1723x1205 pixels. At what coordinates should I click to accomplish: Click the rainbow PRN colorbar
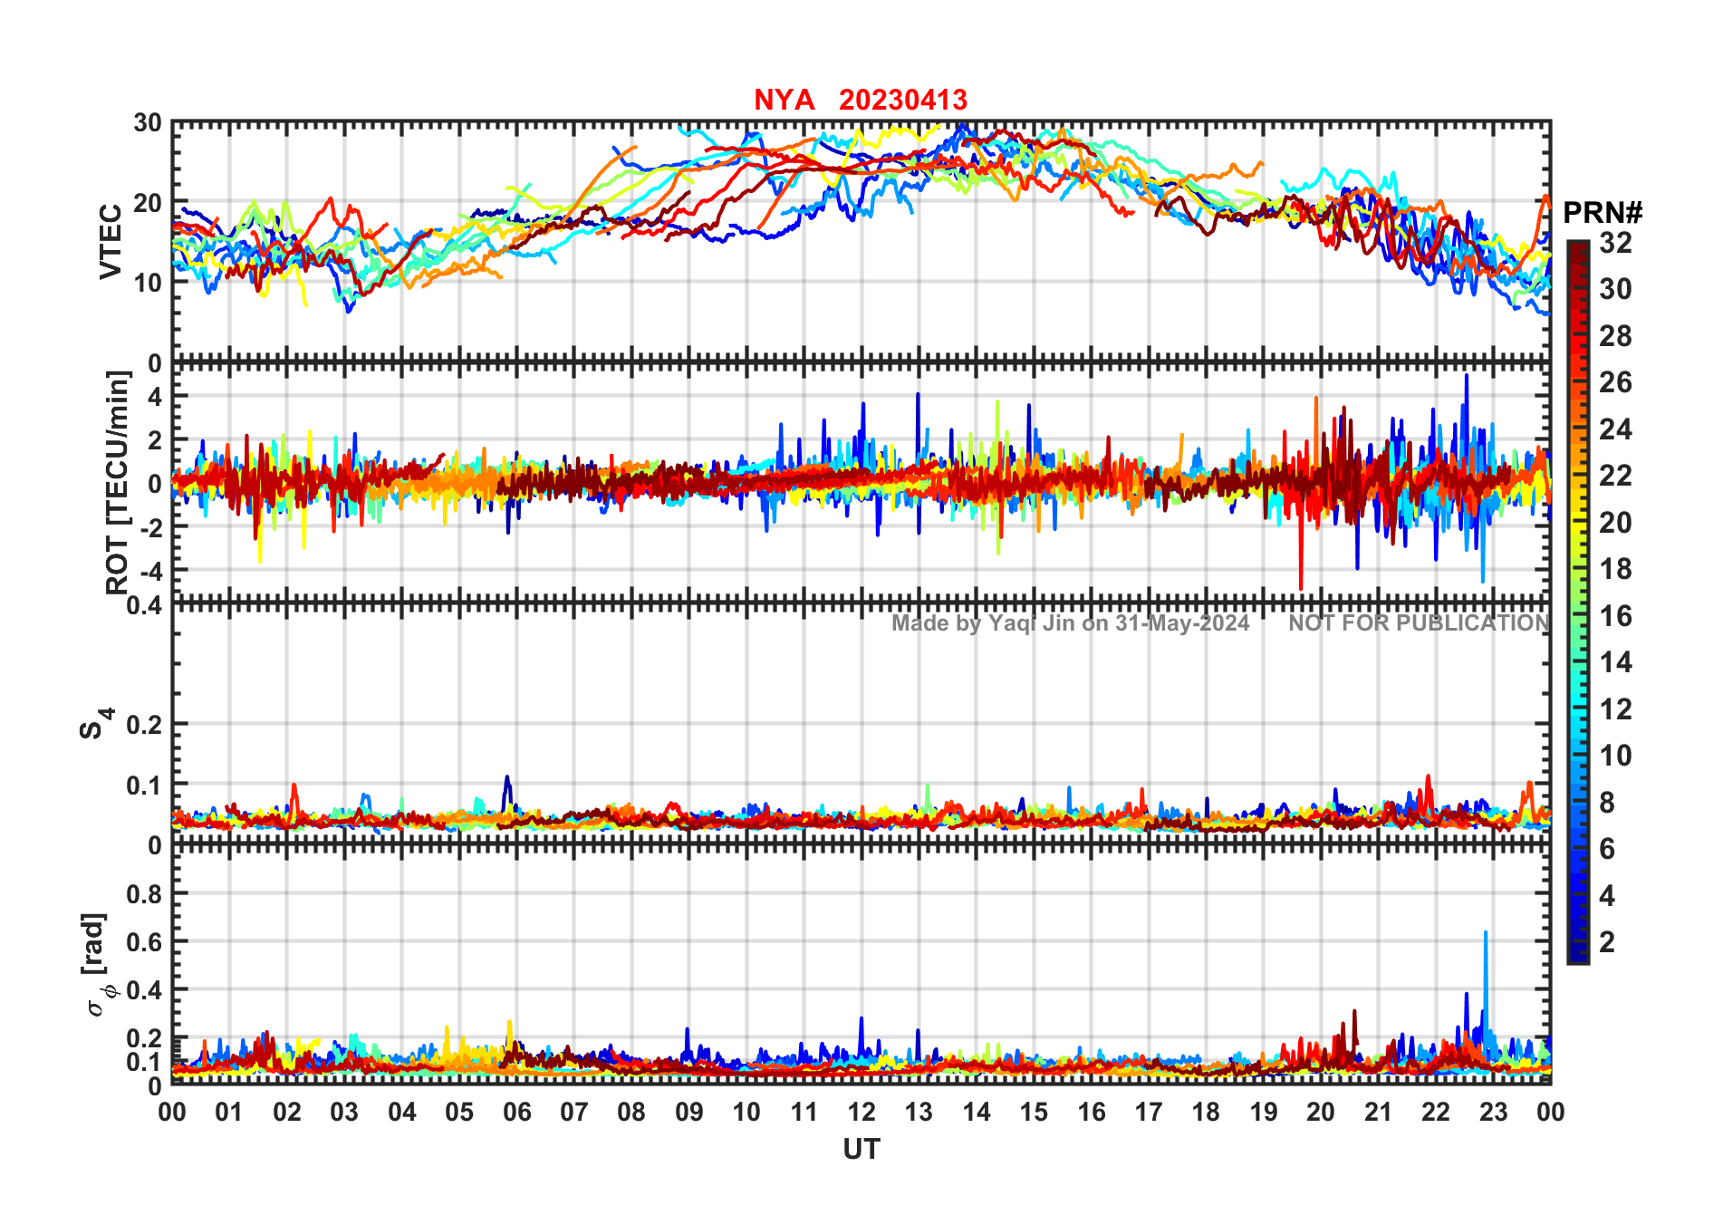[1577, 602]
